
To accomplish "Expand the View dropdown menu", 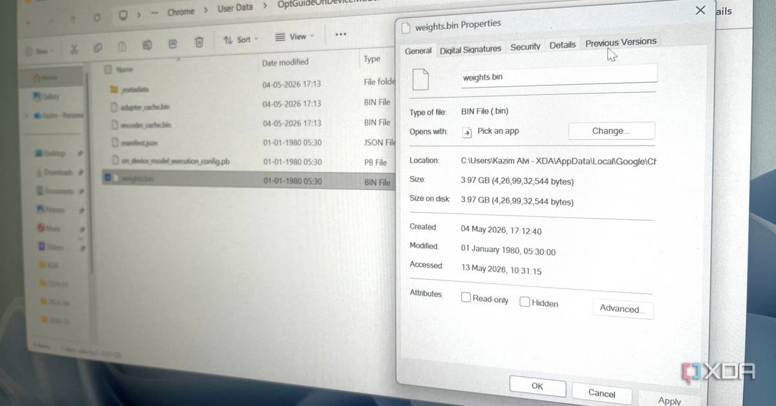I will point(294,37).
